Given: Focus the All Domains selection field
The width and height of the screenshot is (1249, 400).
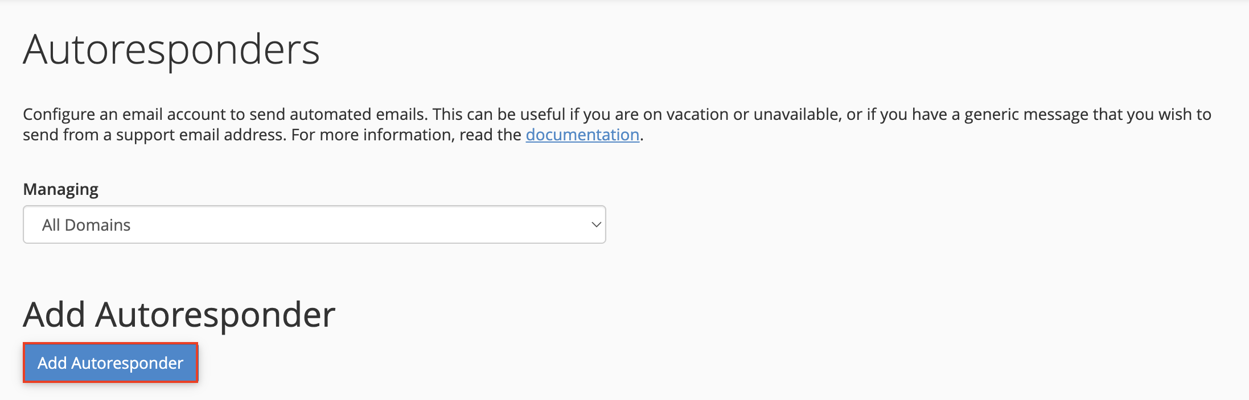Looking at the screenshot, I should pyautogui.click(x=314, y=224).
